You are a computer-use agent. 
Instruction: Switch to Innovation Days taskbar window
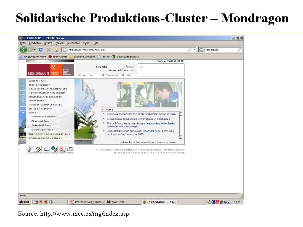tap(88, 202)
